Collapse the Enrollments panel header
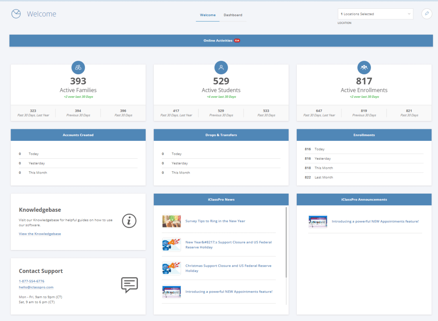 [364, 135]
